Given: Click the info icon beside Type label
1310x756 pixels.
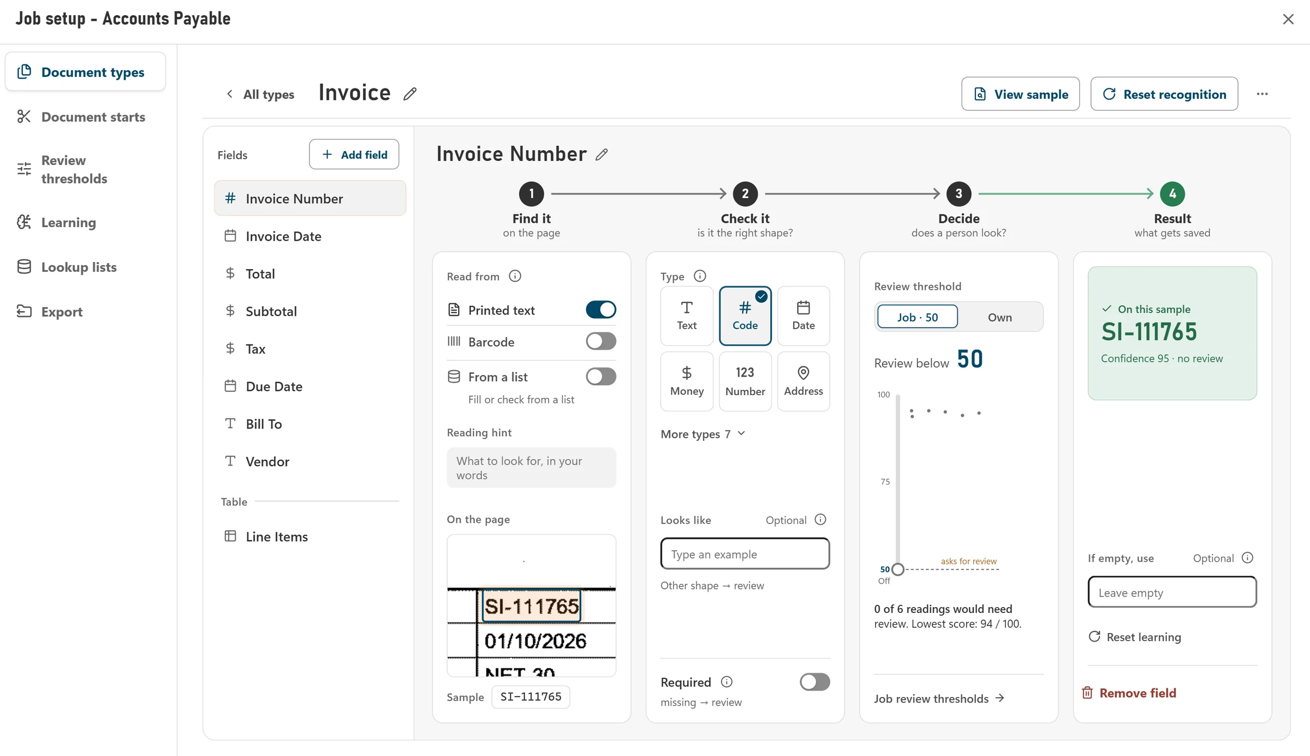Looking at the screenshot, I should (x=700, y=276).
